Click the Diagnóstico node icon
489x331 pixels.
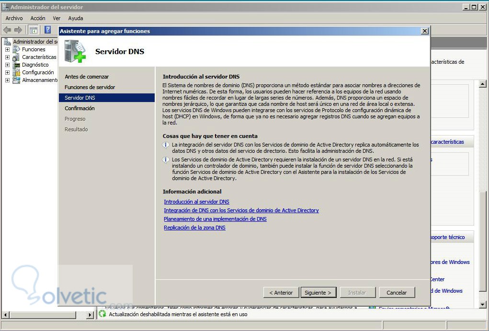coord(16,65)
